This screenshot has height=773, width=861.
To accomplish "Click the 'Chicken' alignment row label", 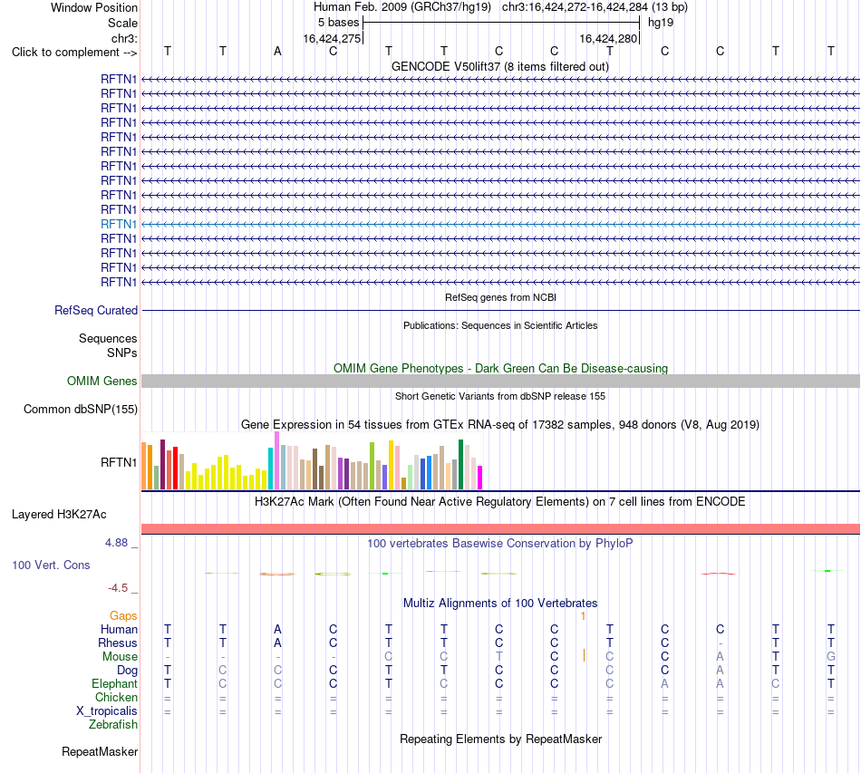I will tap(116, 697).
